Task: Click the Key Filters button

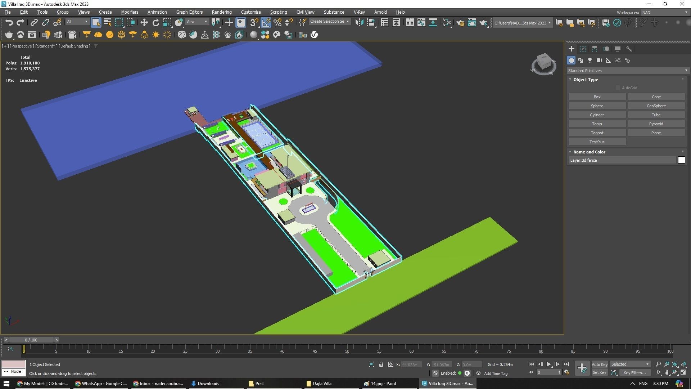Action: tap(634, 373)
